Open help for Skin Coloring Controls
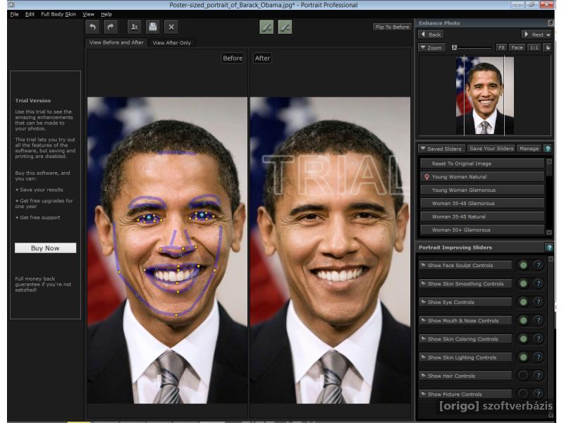Image resolution: width=564 pixels, height=423 pixels. 539,339
